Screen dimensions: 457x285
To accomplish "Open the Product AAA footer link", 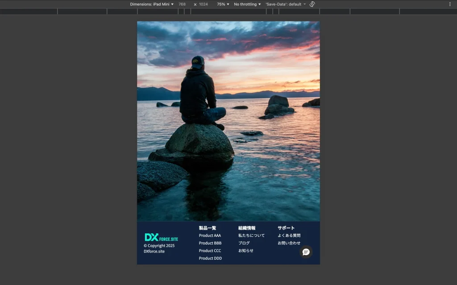I will [x=210, y=236].
